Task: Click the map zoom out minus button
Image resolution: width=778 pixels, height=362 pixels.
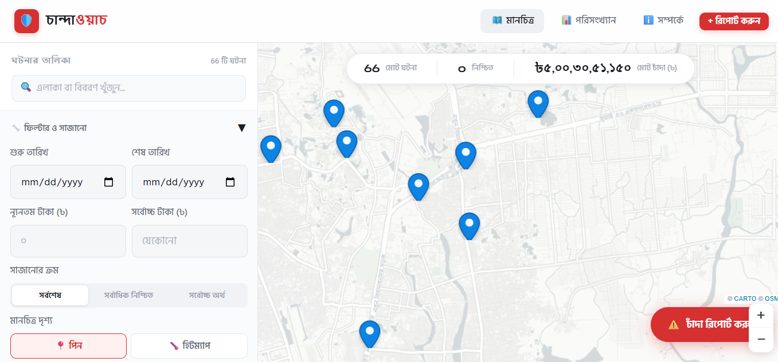Action: [761, 340]
